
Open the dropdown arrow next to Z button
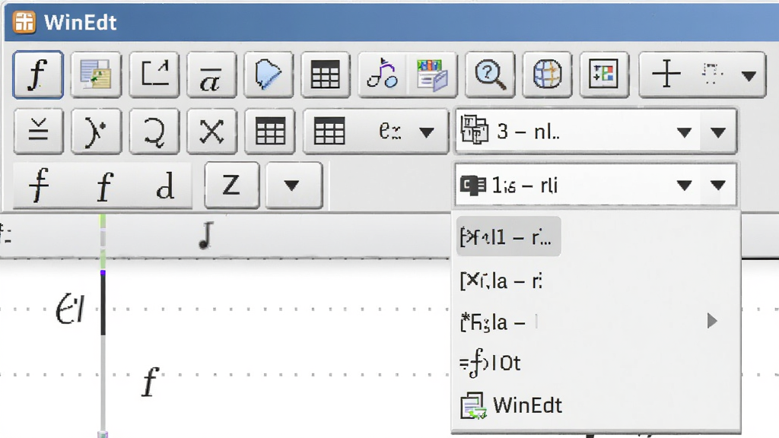click(x=294, y=186)
